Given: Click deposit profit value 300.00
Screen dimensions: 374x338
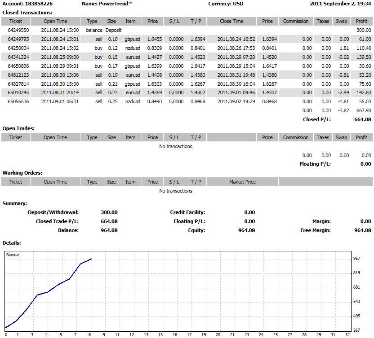Looking at the screenshot, I should pos(364,30).
